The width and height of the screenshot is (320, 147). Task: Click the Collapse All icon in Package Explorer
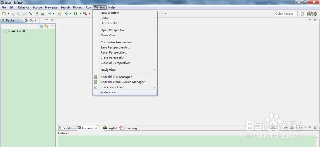coord(41,26)
